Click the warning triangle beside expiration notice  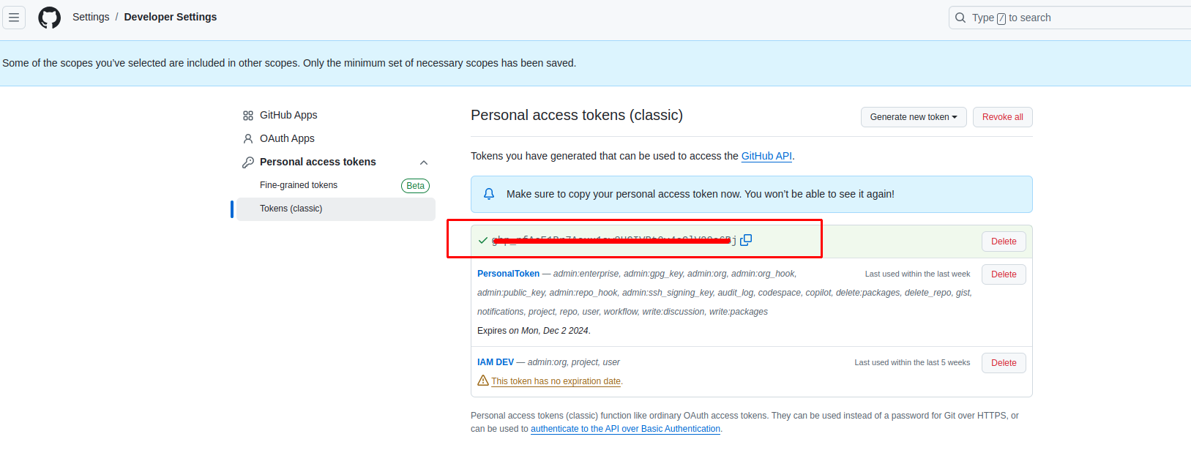click(x=483, y=381)
